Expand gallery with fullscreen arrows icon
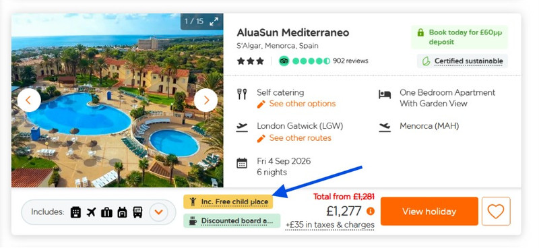Image resolution: width=539 pixels, height=248 pixels. [214, 22]
